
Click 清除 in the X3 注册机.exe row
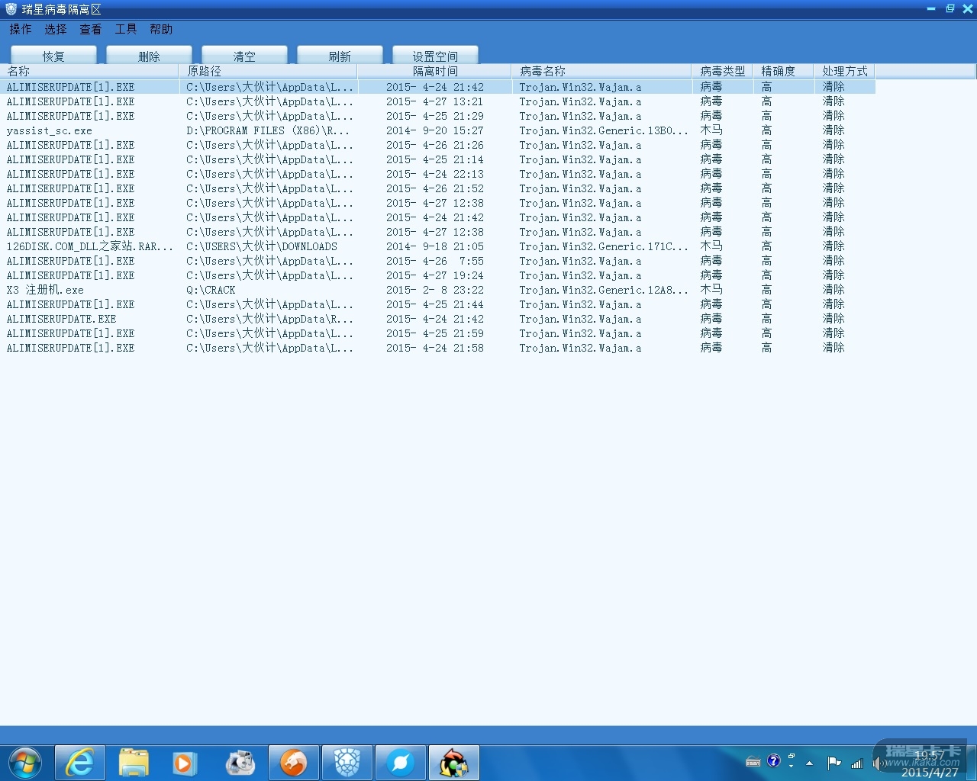[x=834, y=290]
